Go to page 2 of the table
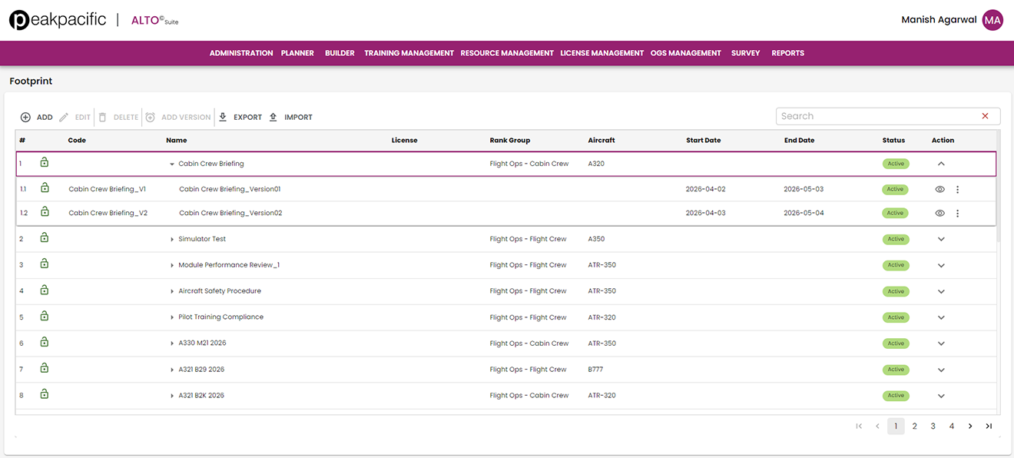This screenshot has height=458, width=1014. (x=914, y=426)
